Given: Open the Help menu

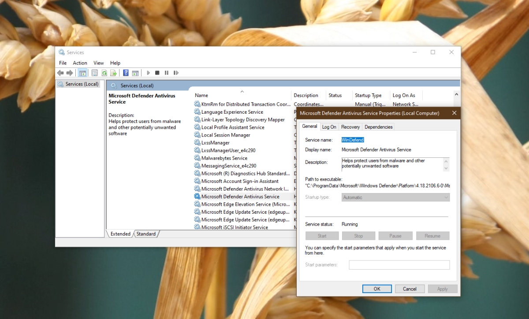Looking at the screenshot, I should pos(115,63).
